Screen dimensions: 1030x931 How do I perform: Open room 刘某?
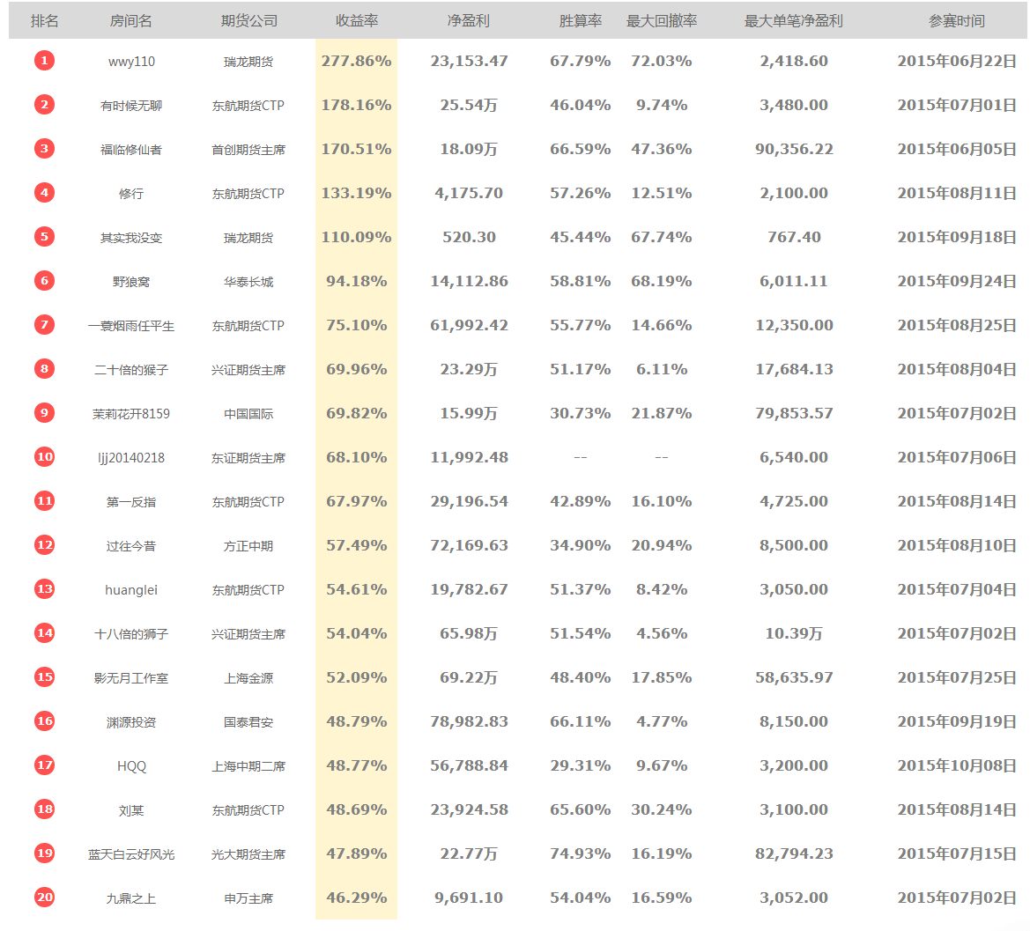pos(130,810)
